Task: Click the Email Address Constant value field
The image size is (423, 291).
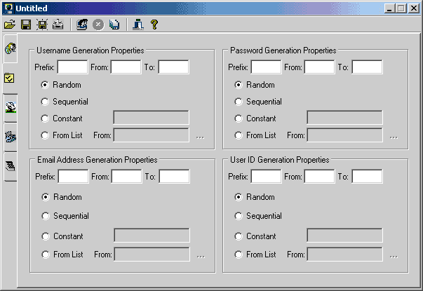Action: click(x=152, y=235)
